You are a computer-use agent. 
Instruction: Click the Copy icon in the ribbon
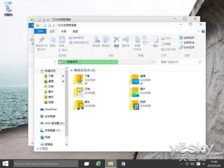(x=52, y=39)
